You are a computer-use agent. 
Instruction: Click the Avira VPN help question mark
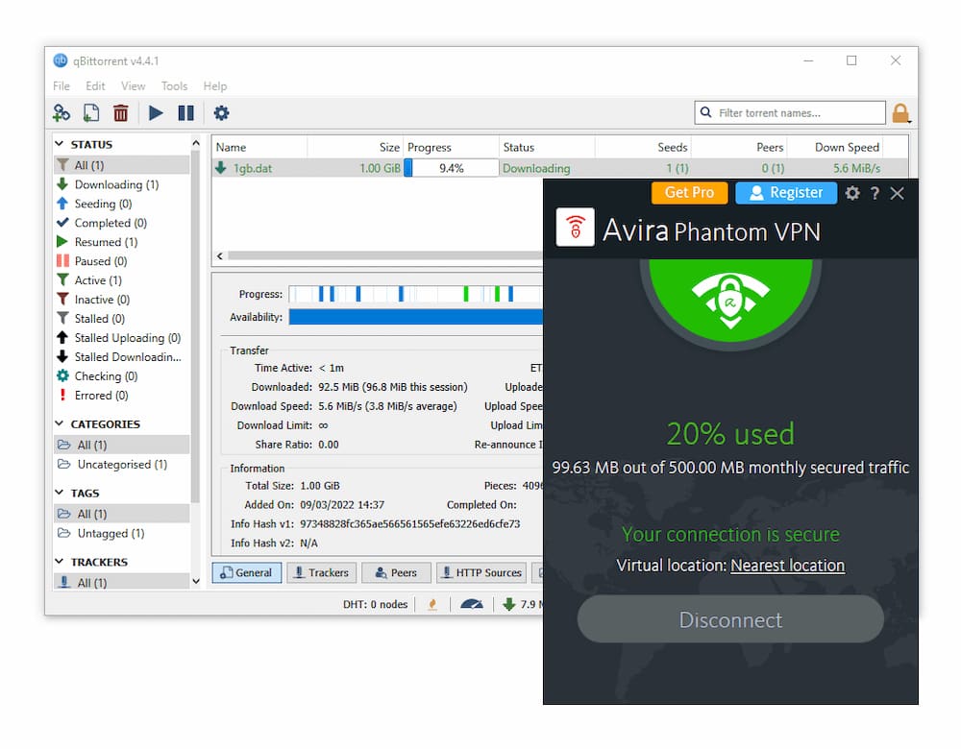click(875, 193)
